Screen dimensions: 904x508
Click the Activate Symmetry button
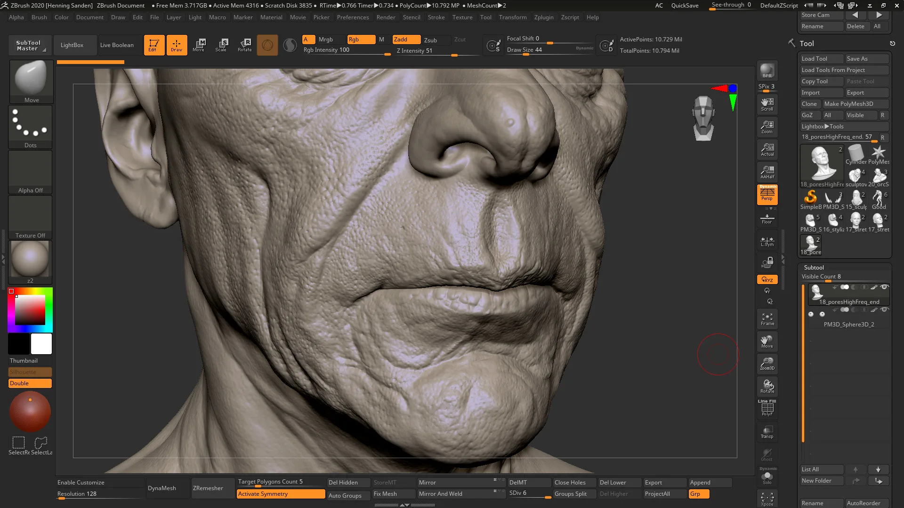click(x=280, y=494)
